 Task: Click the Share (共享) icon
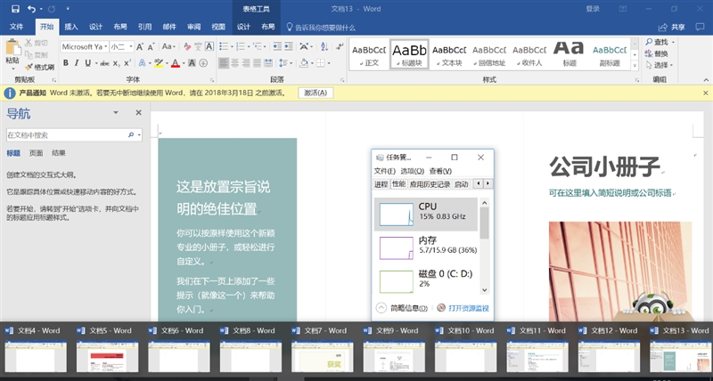click(x=673, y=28)
